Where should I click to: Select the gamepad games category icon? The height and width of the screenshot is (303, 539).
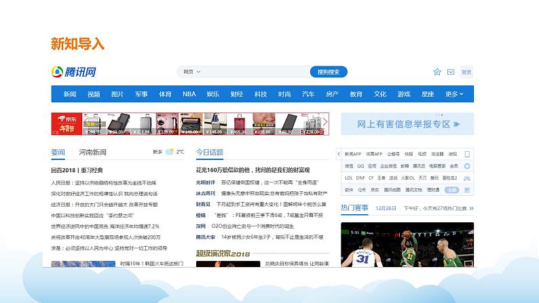click(x=467, y=178)
